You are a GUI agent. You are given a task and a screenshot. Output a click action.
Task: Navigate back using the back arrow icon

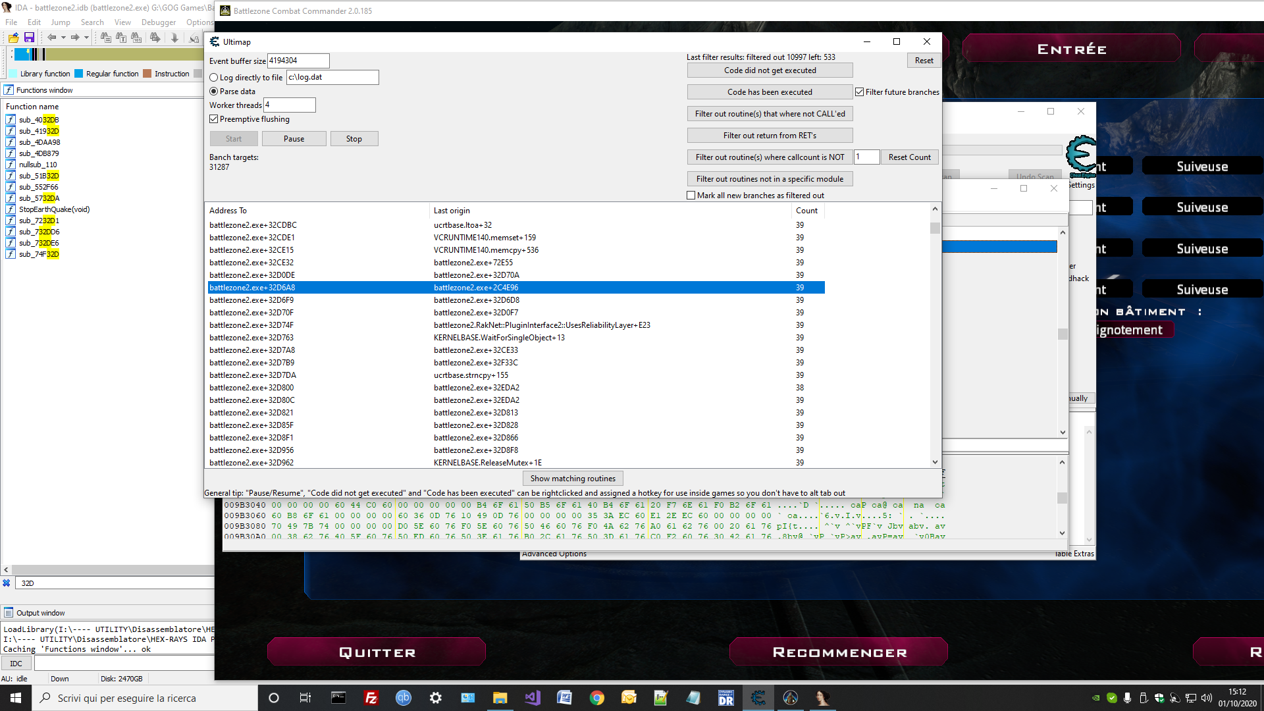52,38
